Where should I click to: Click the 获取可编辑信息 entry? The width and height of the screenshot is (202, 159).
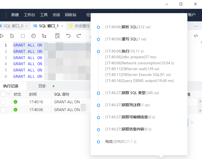[x=130, y=117]
